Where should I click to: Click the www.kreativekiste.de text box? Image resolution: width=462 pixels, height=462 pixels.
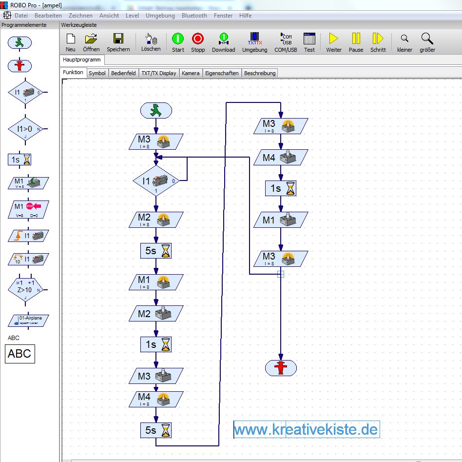click(x=307, y=429)
